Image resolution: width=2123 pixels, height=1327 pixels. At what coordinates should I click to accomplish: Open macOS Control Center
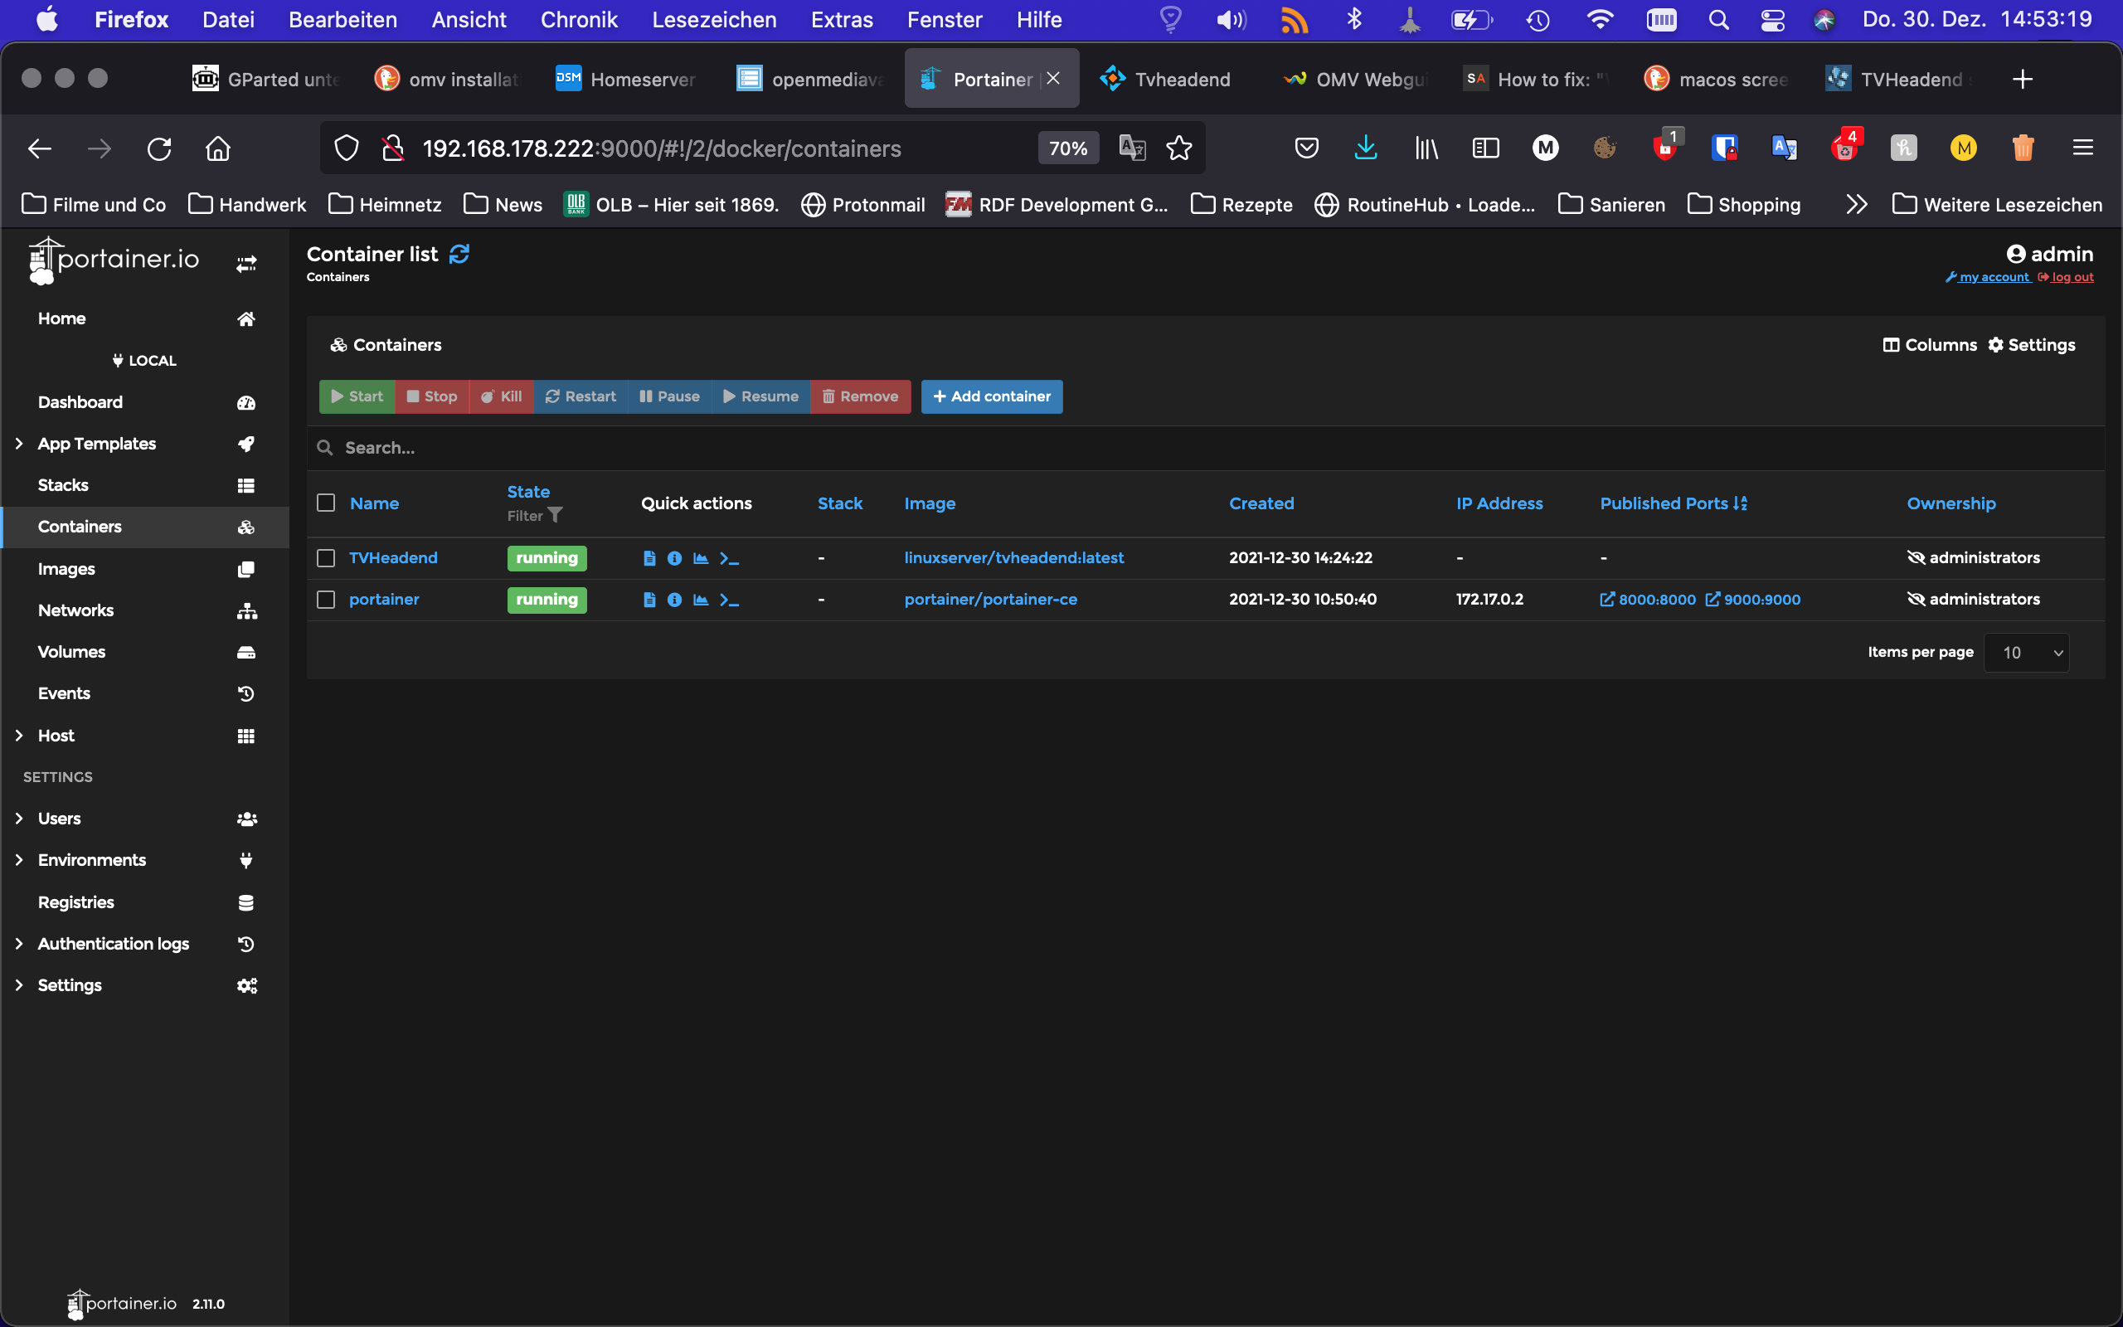(1772, 19)
